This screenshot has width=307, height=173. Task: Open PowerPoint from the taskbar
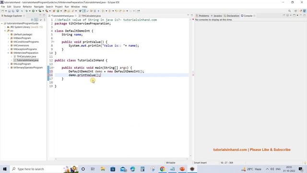coord(182,169)
